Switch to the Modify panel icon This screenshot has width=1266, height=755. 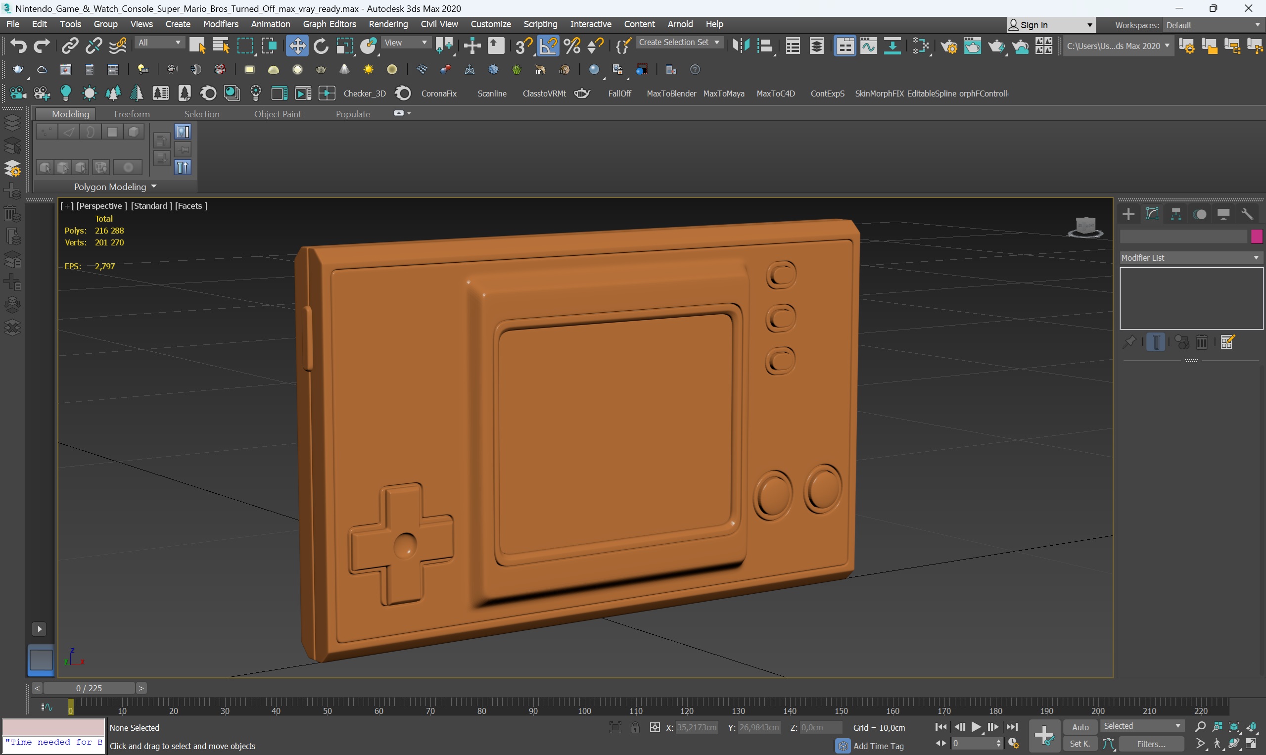(x=1153, y=214)
